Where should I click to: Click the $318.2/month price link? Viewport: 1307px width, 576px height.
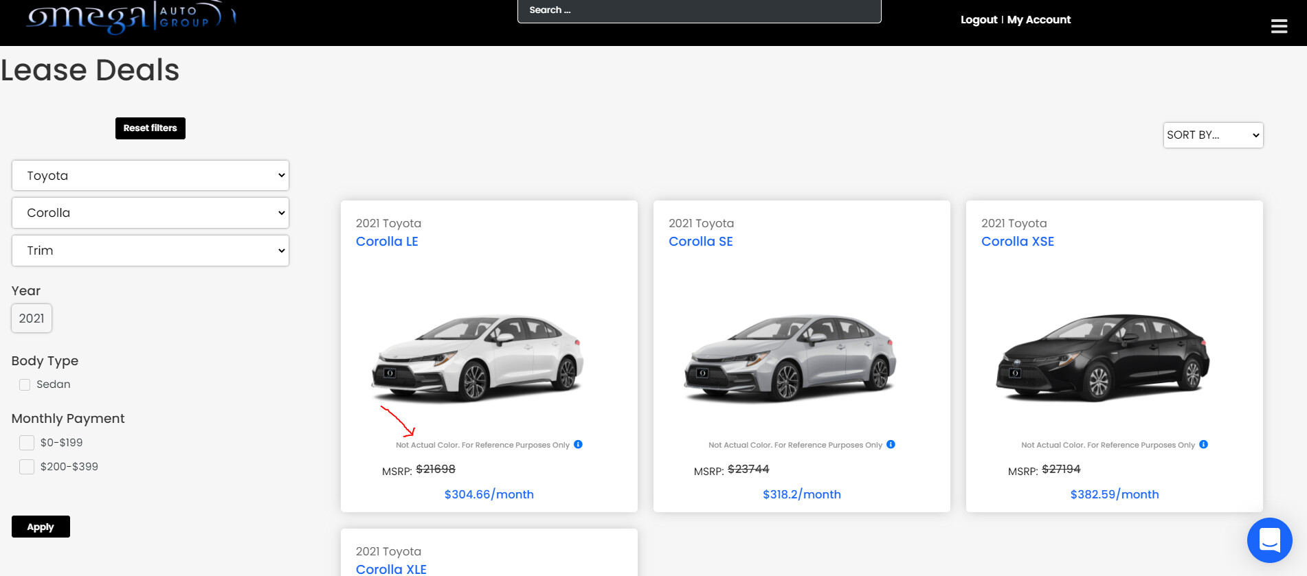[x=801, y=494]
